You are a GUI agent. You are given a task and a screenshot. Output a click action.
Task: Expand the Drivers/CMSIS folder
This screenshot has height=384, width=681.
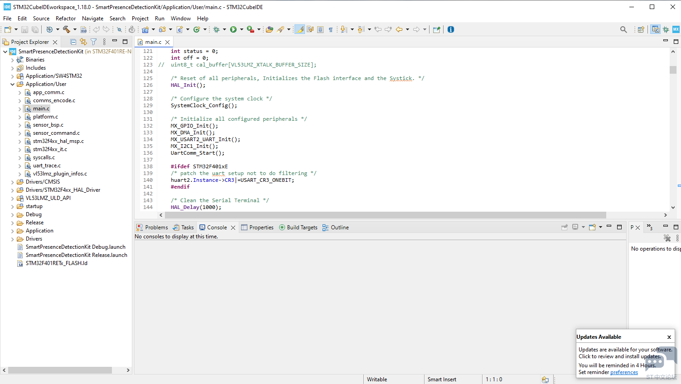pyautogui.click(x=13, y=182)
